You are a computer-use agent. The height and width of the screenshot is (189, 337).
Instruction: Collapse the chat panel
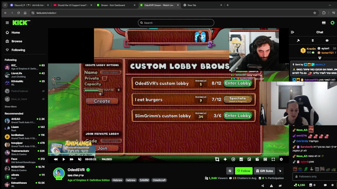coord(292,32)
